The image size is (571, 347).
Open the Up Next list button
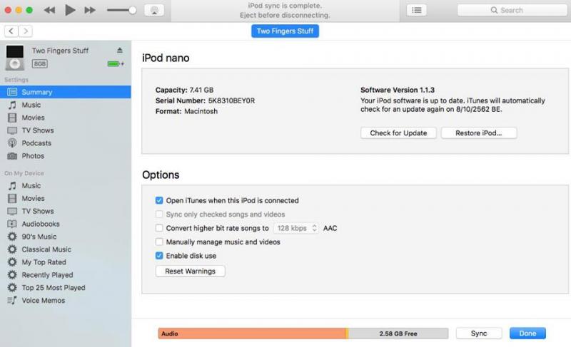click(417, 10)
